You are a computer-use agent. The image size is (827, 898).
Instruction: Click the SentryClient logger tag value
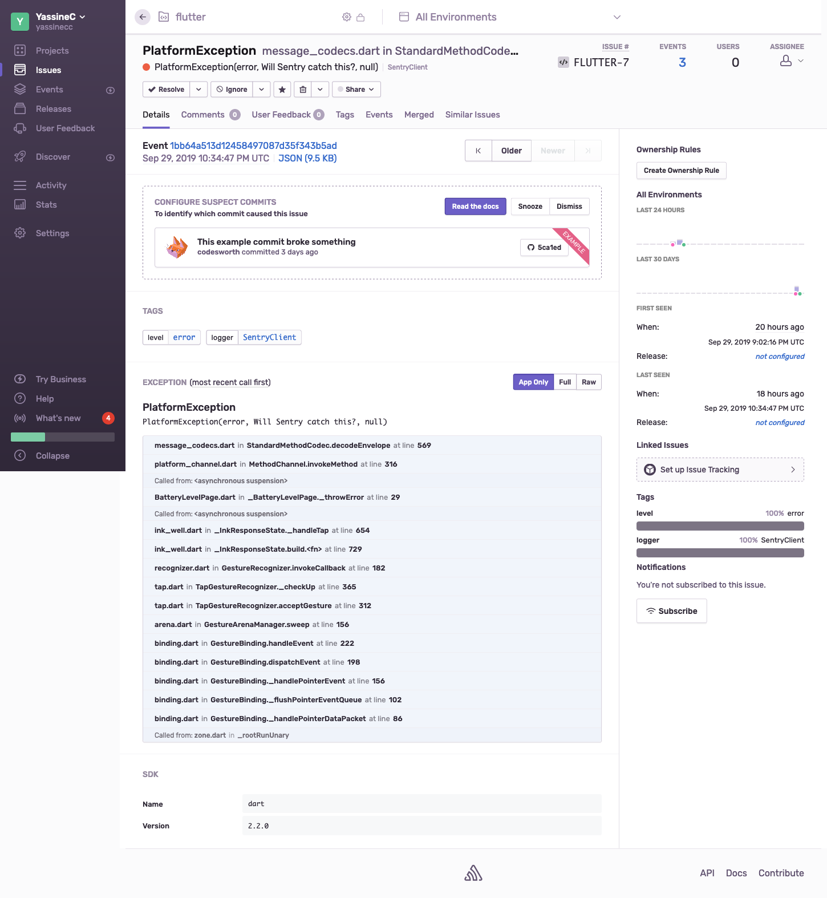tap(270, 338)
